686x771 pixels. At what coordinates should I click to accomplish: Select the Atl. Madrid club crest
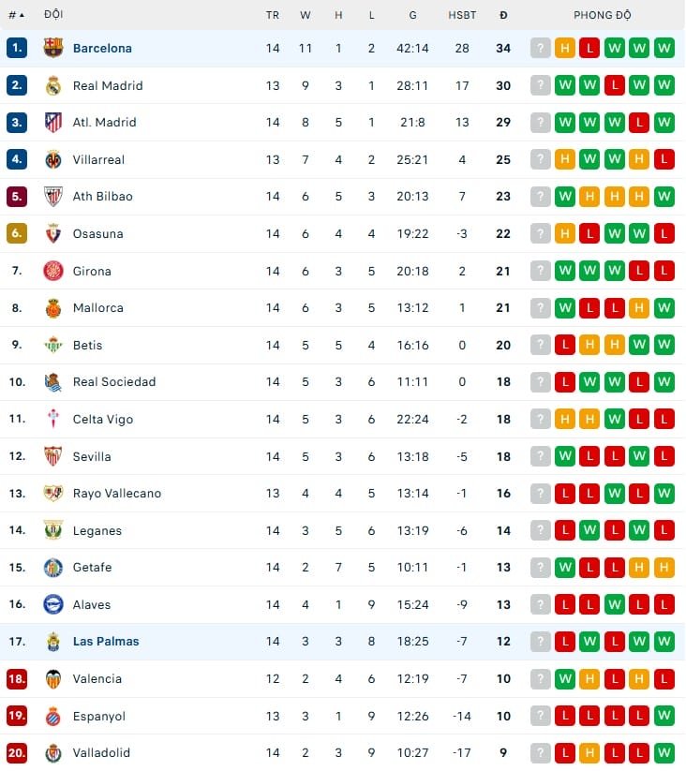[53, 122]
